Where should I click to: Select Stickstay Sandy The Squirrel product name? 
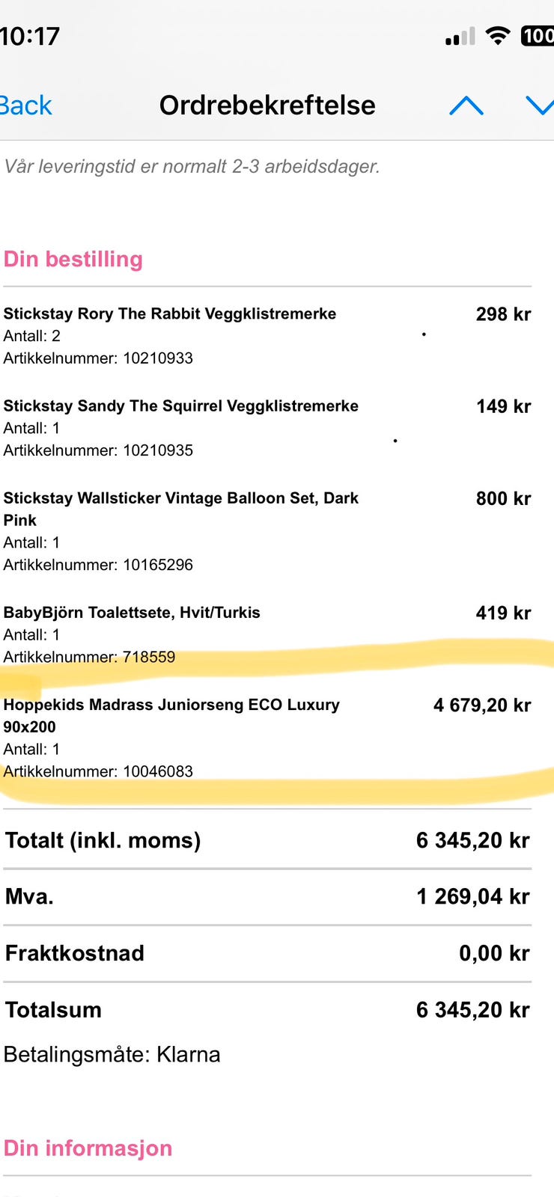tap(180, 405)
